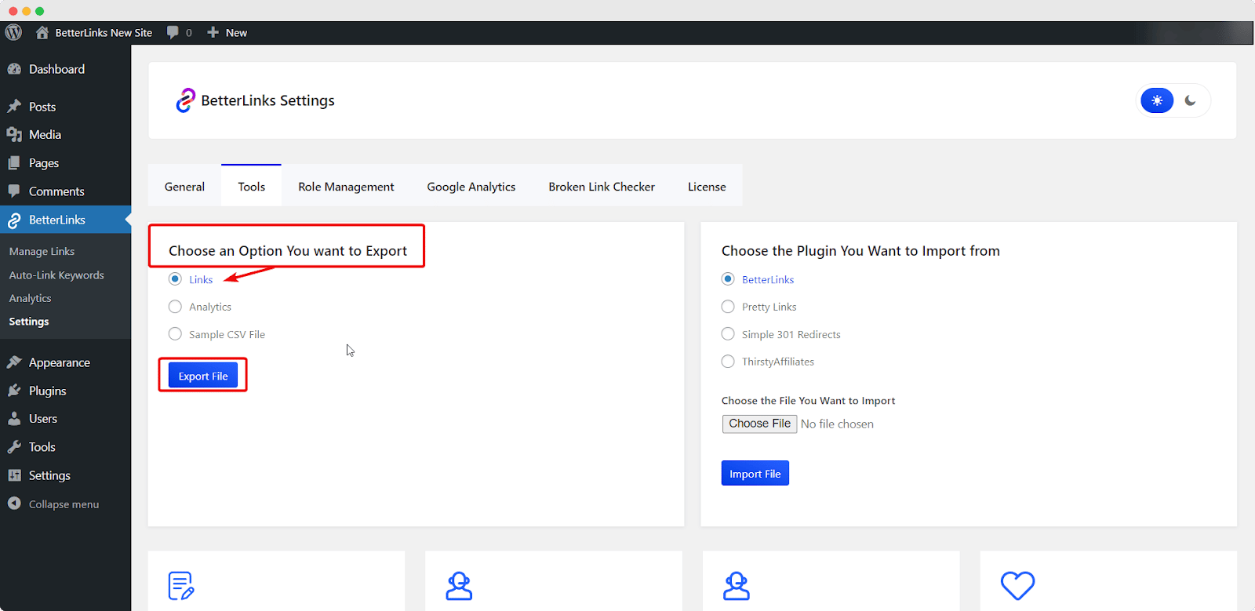
Task: Open the Google Analytics tab
Action: (x=471, y=187)
